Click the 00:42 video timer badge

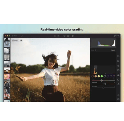pos(15,40)
